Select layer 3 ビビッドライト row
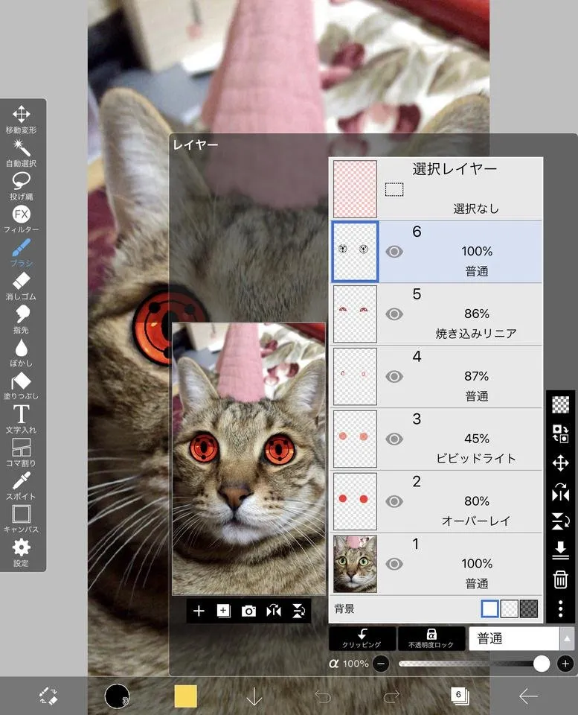Viewport: 578px width, 715px height. [x=436, y=439]
